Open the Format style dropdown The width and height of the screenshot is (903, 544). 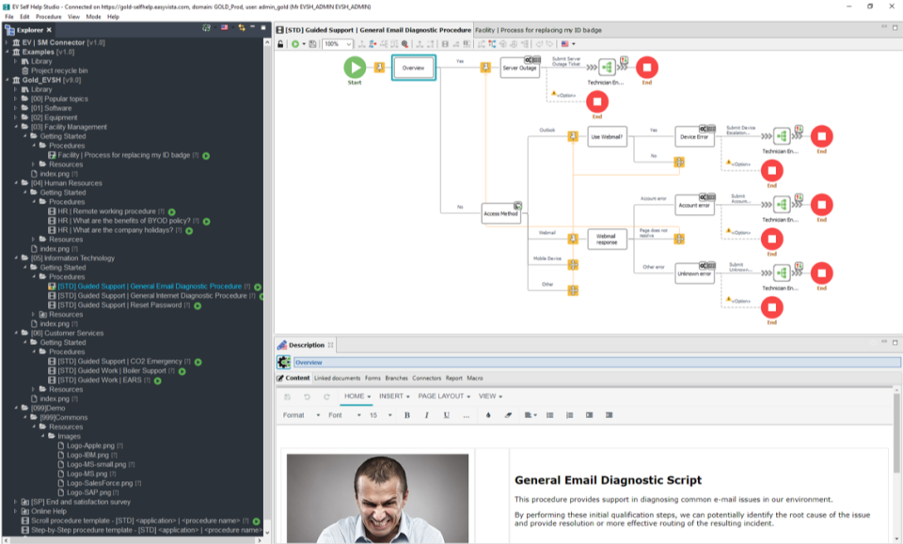[x=301, y=415]
